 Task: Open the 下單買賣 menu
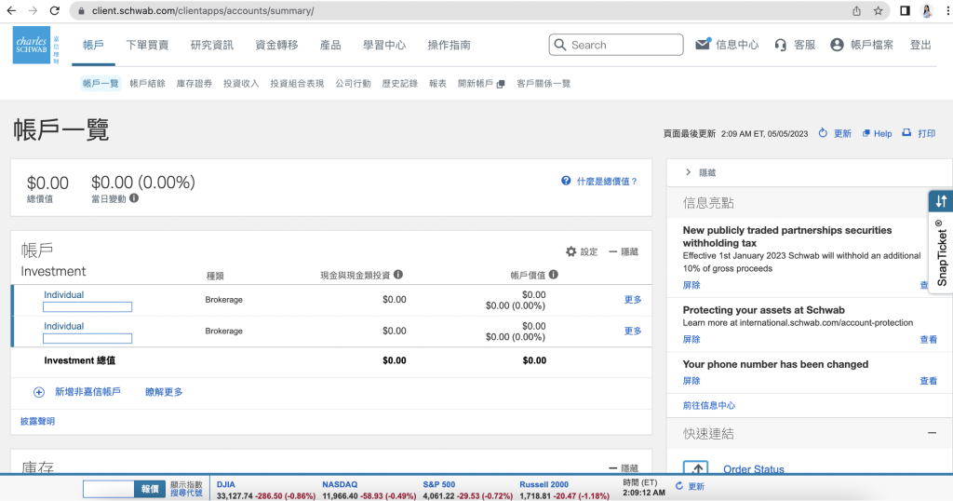click(x=147, y=45)
